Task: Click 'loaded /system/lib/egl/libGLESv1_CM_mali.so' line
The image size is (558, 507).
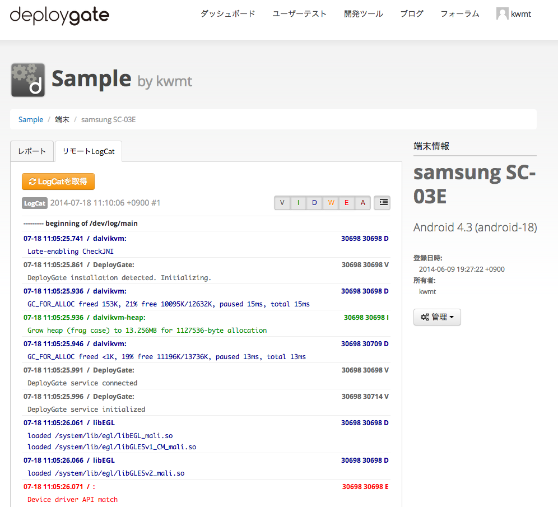Action: coord(111,447)
